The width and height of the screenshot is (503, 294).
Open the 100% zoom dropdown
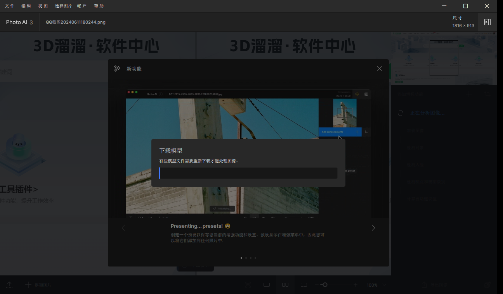(x=376, y=285)
